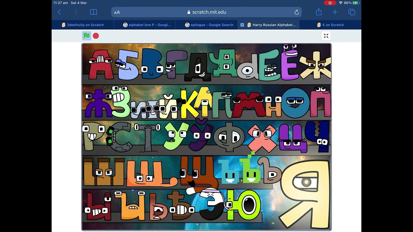The height and width of the screenshot is (232, 413).
Task: Click the black Д character
Action: pos(198,67)
